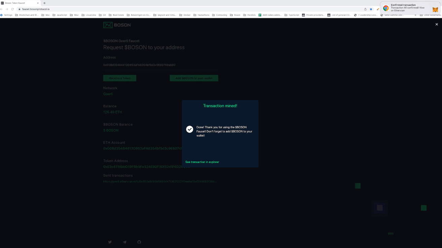The image size is (442, 248).
Task: Click the pen extension icon in toolbar
Action: tap(378, 9)
